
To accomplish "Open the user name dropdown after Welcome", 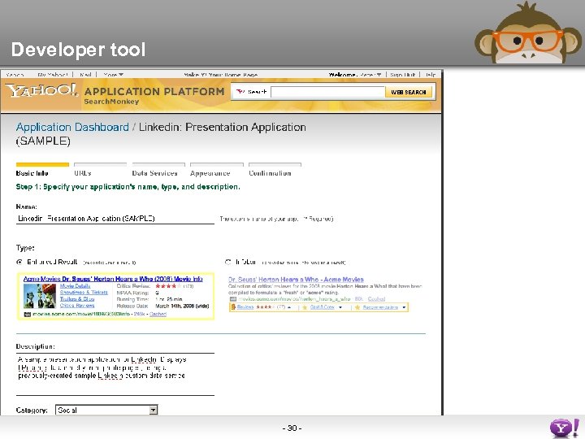I will pyautogui.click(x=370, y=75).
